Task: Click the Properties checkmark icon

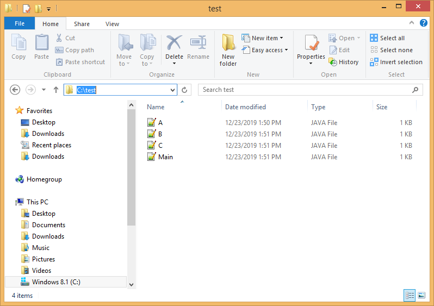Action: 311,42
